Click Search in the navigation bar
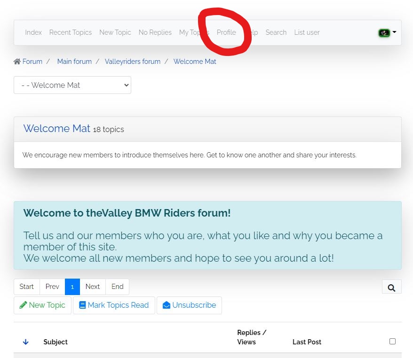This screenshot has width=413, height=358. [276, 32]
